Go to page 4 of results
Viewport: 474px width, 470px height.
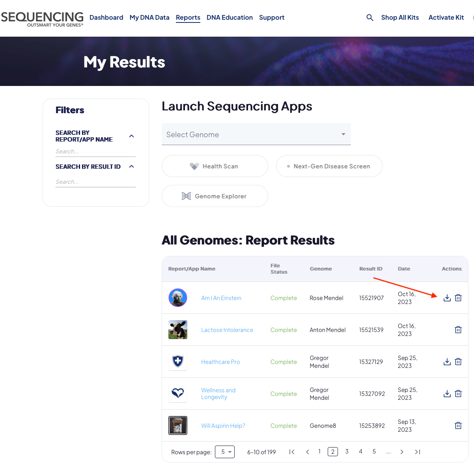click(360, 451)
